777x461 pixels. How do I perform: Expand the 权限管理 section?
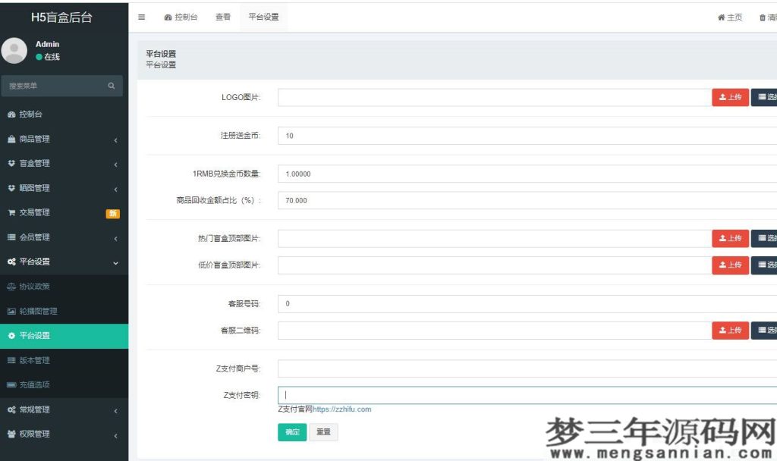click(x=116, y=437)
